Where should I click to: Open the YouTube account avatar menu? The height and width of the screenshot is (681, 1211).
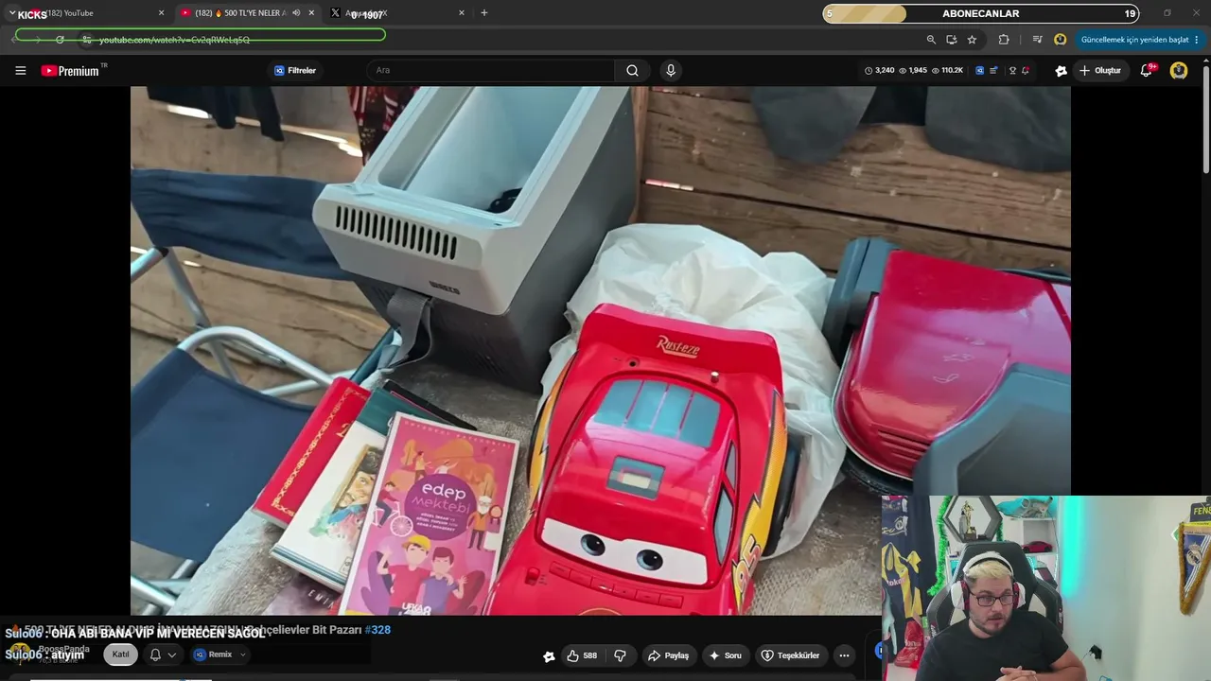point(1179,71)
